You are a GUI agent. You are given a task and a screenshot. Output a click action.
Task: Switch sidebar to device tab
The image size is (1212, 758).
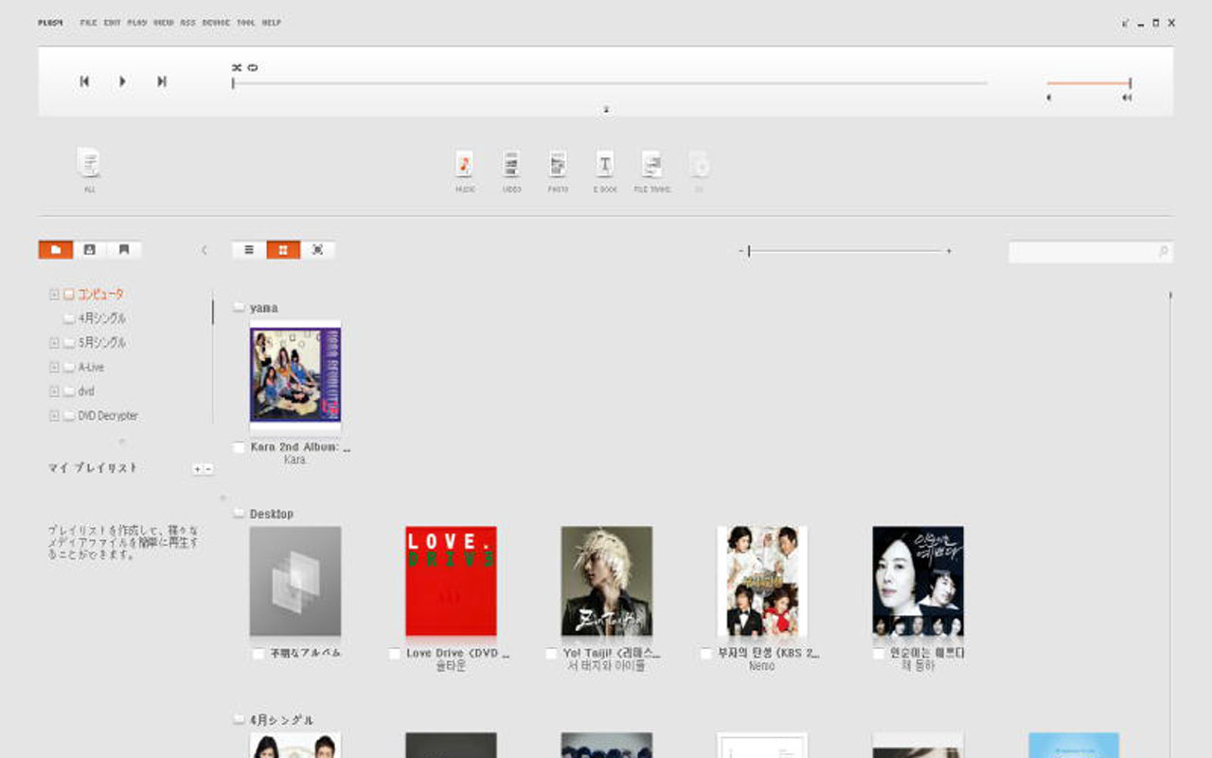pyautogui.click(x=90, y=250)
